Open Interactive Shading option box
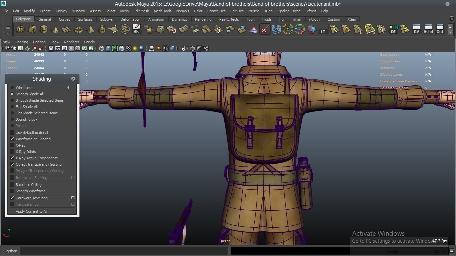 pos(73,178)
